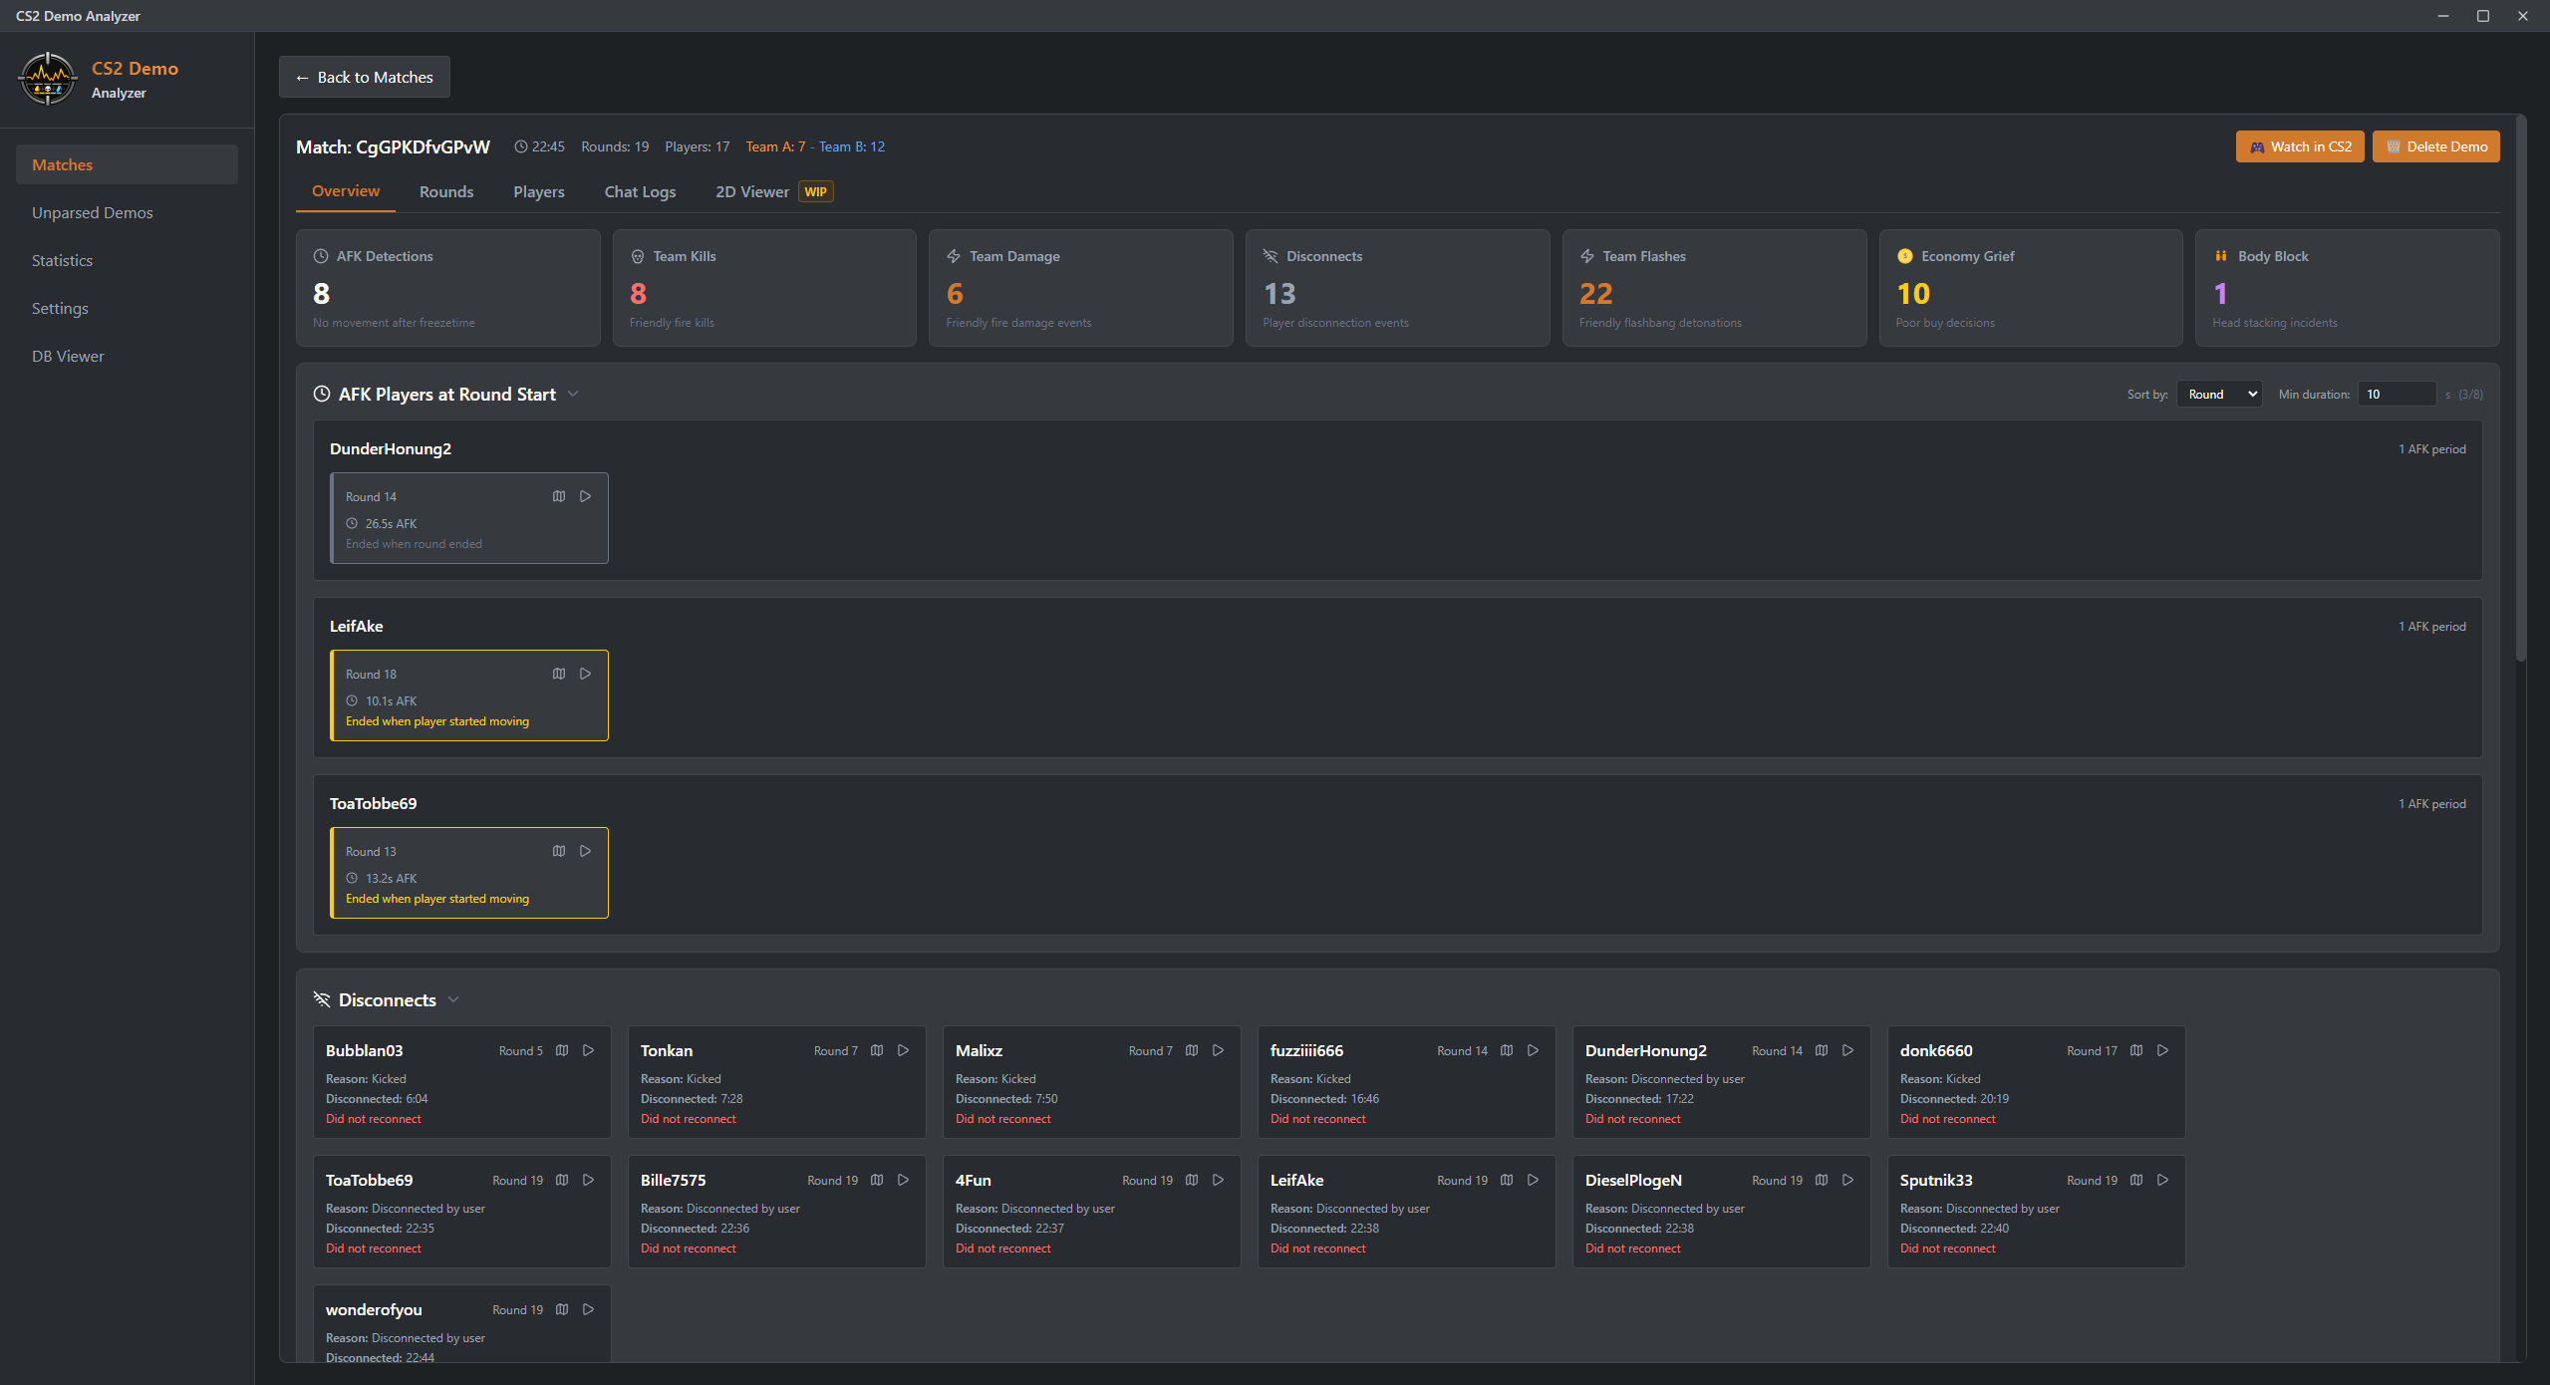The width and height of the screenshot is (2550, 1385).
Task: Open the Chat Logs tab
Action: coord(640,191)
